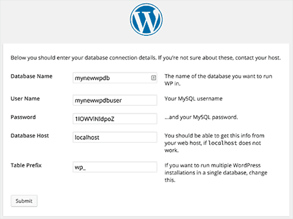Focus the Database Host input field
The height and width of the screenshot is (219, 293).
115,137
